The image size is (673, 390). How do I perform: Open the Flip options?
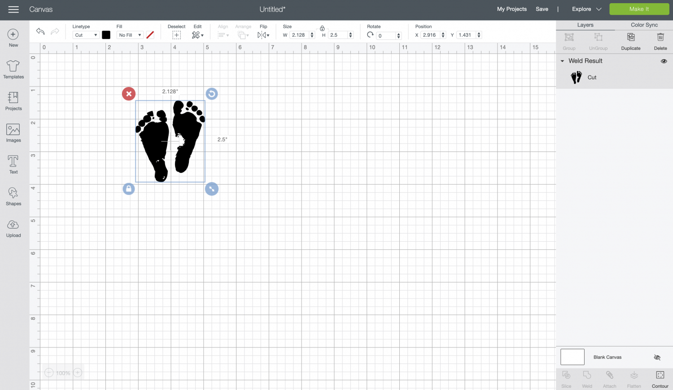click(x=263, y=35)
